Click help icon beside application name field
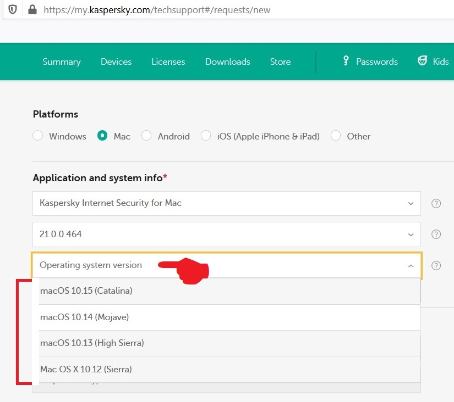Viewport: 454px width, 402px height. pos(436,204)
